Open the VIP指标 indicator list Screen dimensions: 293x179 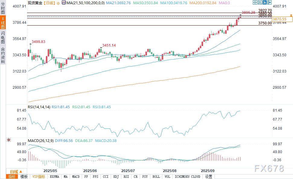(39, 177)
